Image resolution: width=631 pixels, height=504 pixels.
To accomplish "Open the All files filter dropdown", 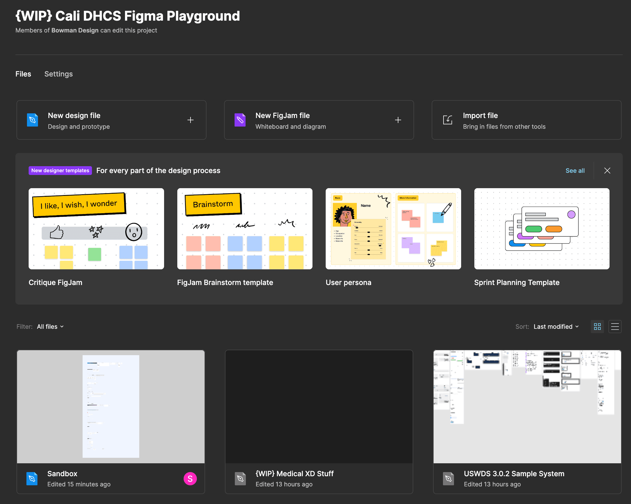I will click(x=50, y=327).
